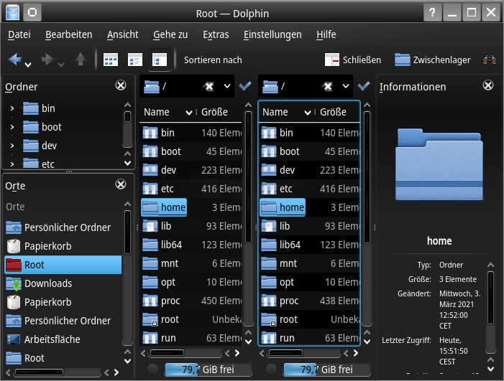Click the back navigation arrow
The image size is (504, 381).
(15, 60)
